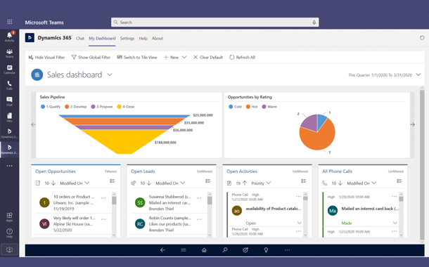Image resolution: width=429 pixels, height=267 pixels.
Task: Click the download desktop app icon
Action: pyautogui.click(x=9, y=249)
